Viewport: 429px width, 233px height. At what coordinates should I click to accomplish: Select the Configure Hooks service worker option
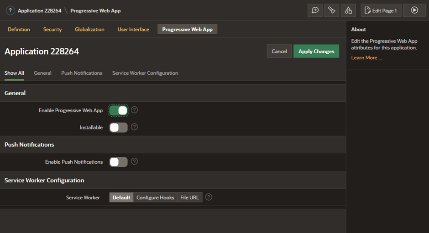[x=155, y=197]
